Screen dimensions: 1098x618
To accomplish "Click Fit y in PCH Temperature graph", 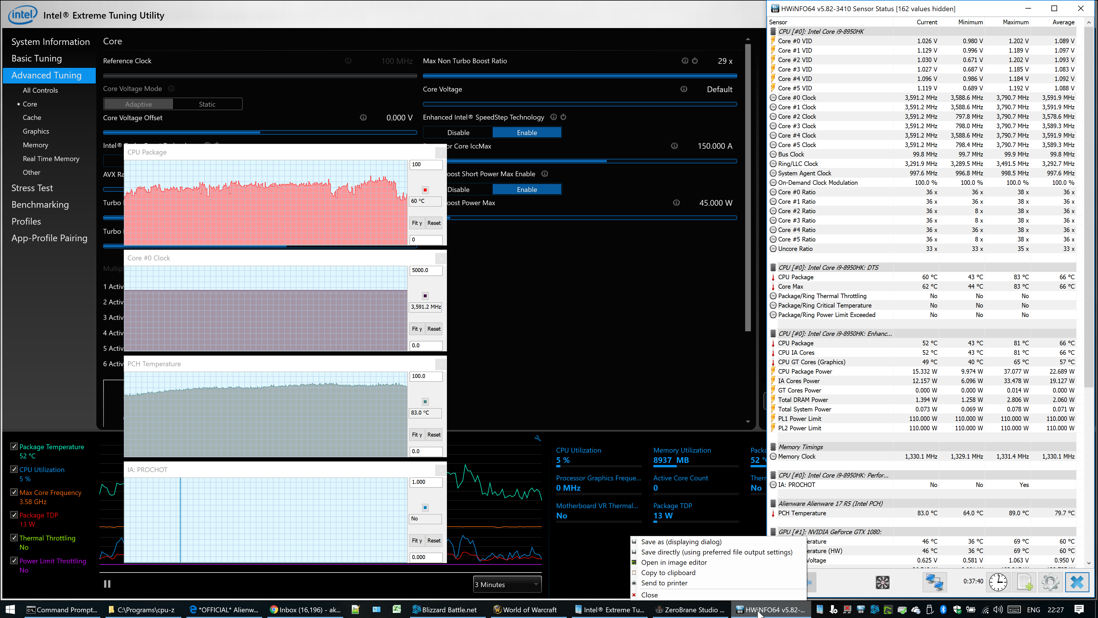I will pos(416,434).
